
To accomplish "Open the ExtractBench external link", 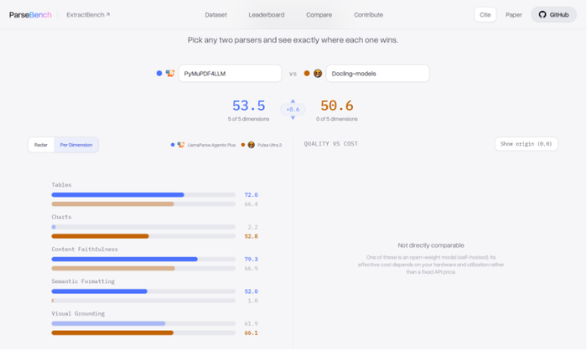I will point(88,15).
